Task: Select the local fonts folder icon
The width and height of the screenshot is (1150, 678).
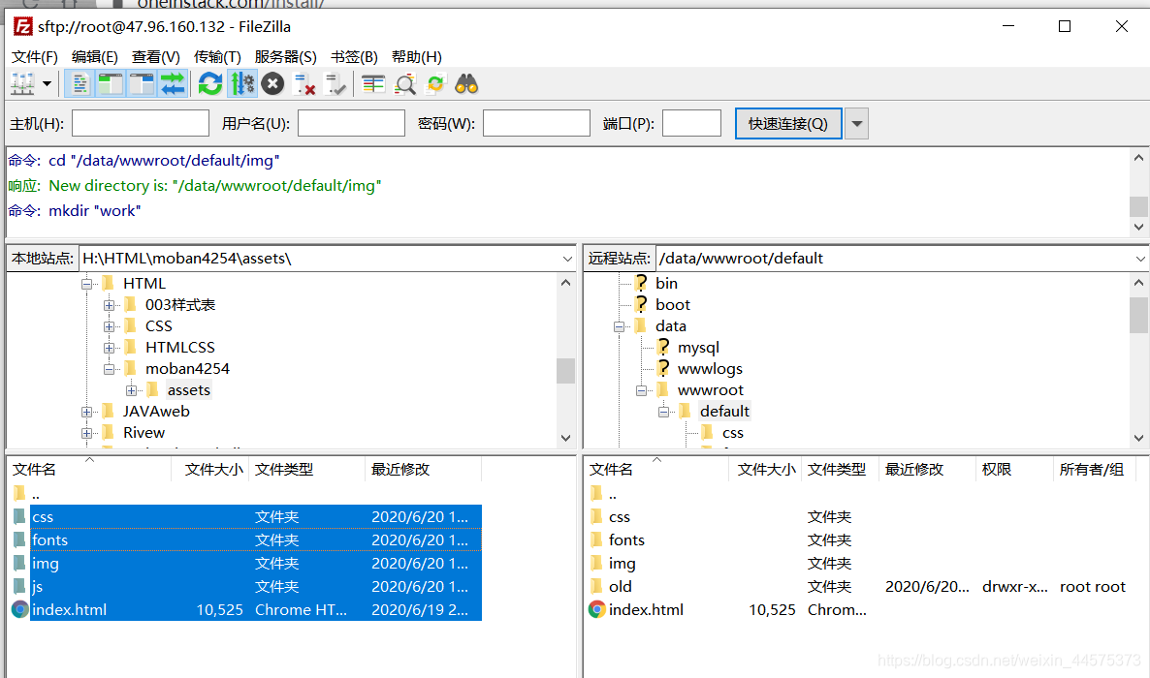Action: pos(19,540)
